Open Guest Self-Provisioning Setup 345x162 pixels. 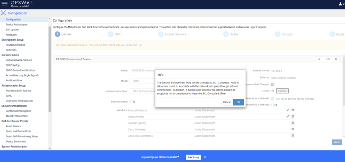click(22, 136)
